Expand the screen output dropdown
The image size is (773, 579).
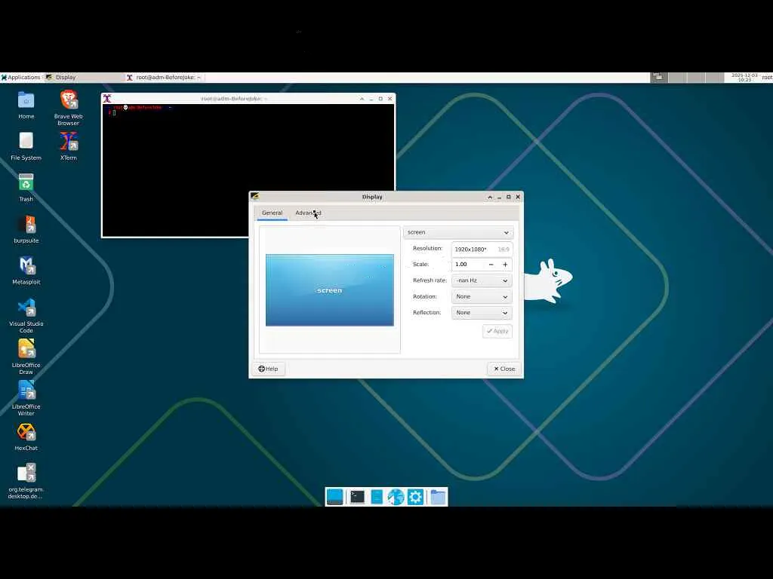(x=458, y=232)
